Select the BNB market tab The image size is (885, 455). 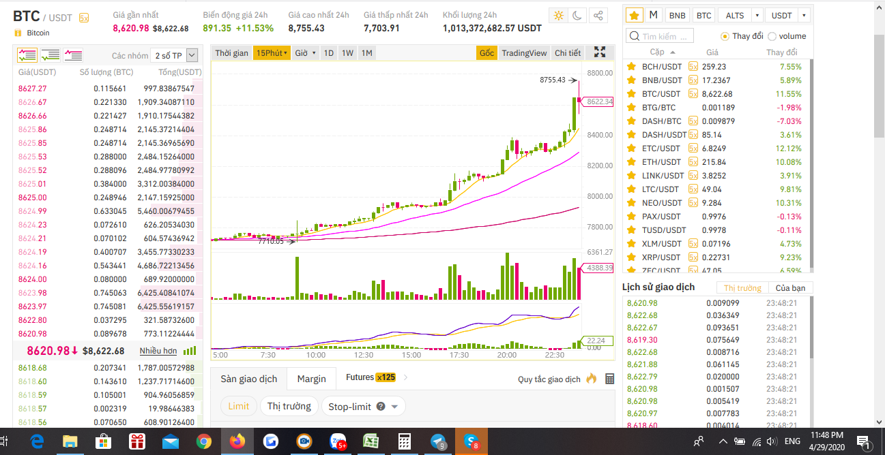coord(677,15)
